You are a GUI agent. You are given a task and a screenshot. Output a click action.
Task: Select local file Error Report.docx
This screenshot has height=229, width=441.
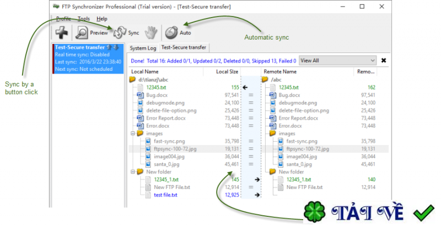click(x=166, y=118)
